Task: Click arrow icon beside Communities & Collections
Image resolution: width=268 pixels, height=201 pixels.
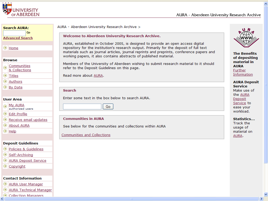Action: coord(5,68)
